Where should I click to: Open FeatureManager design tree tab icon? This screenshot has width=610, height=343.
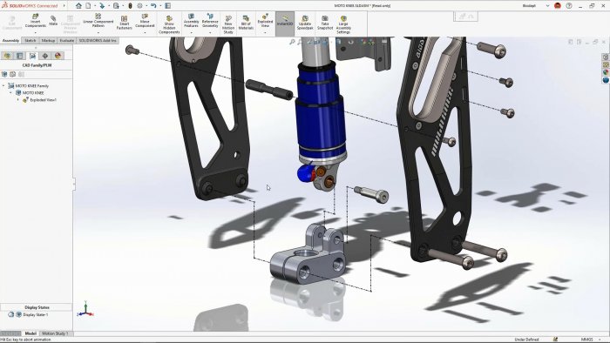click(x=7, y=56)
